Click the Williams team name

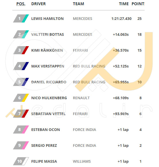point(82,162)
